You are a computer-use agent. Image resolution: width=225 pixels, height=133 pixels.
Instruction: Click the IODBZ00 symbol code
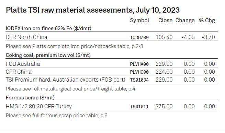pyautogui.click(x=139, y=37)
